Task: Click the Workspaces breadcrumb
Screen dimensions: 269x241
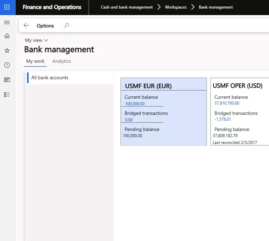Action: (176, 7)
